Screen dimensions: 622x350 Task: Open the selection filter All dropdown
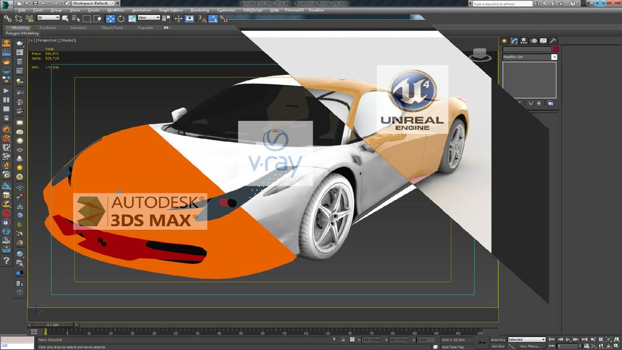[x=48, y=17]
